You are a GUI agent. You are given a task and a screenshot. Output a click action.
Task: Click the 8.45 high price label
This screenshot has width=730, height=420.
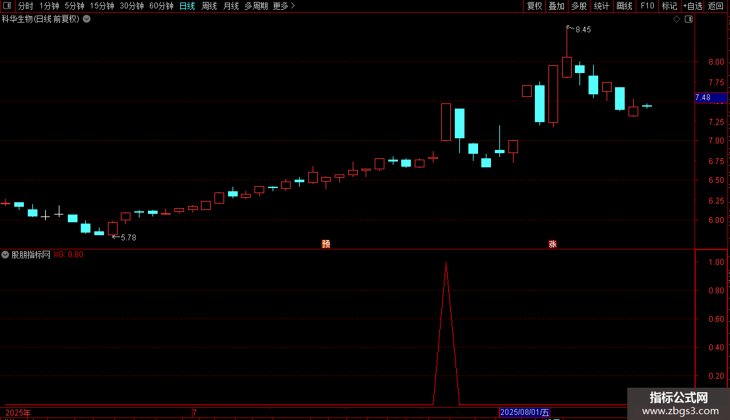click(583, 30)
